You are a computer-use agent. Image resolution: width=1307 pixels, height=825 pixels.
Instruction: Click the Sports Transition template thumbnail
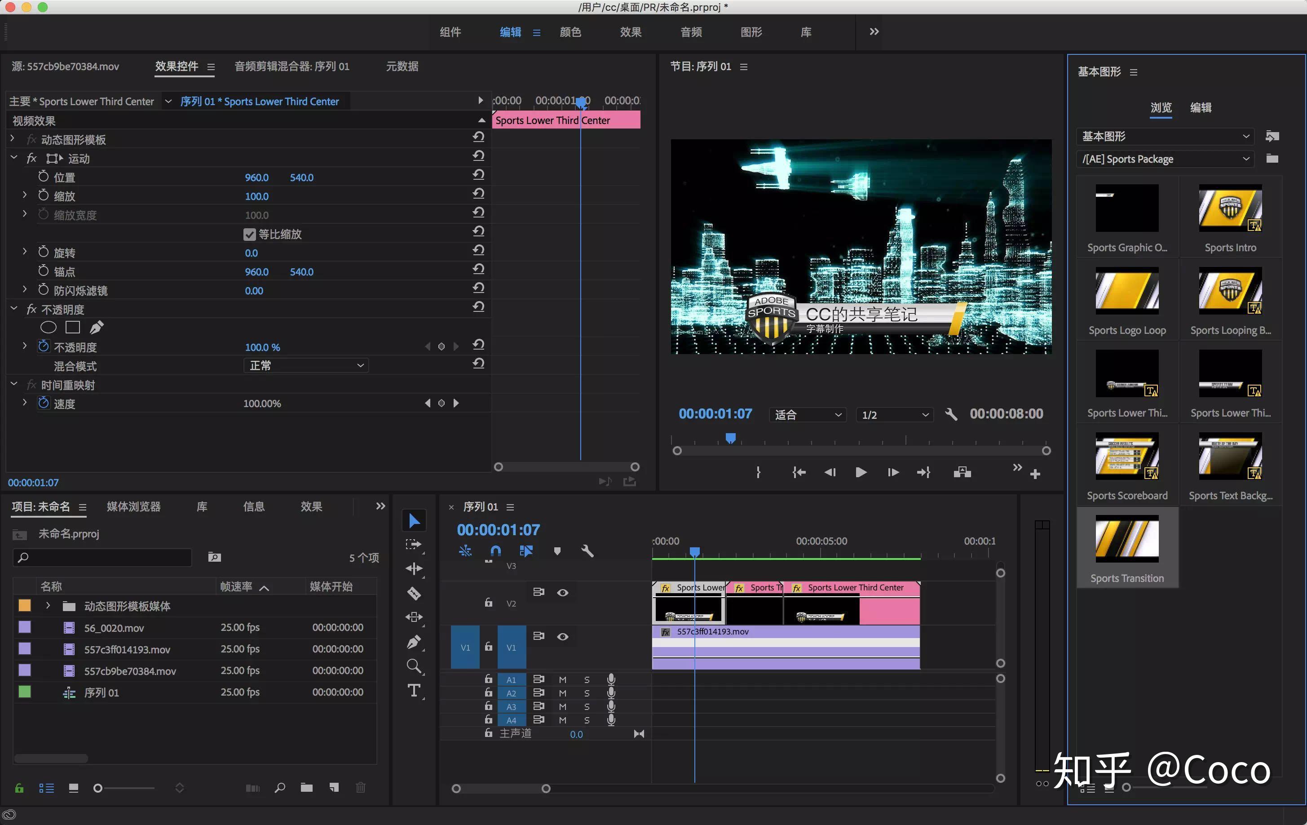pyautogui.click(x=1126, y=539)
